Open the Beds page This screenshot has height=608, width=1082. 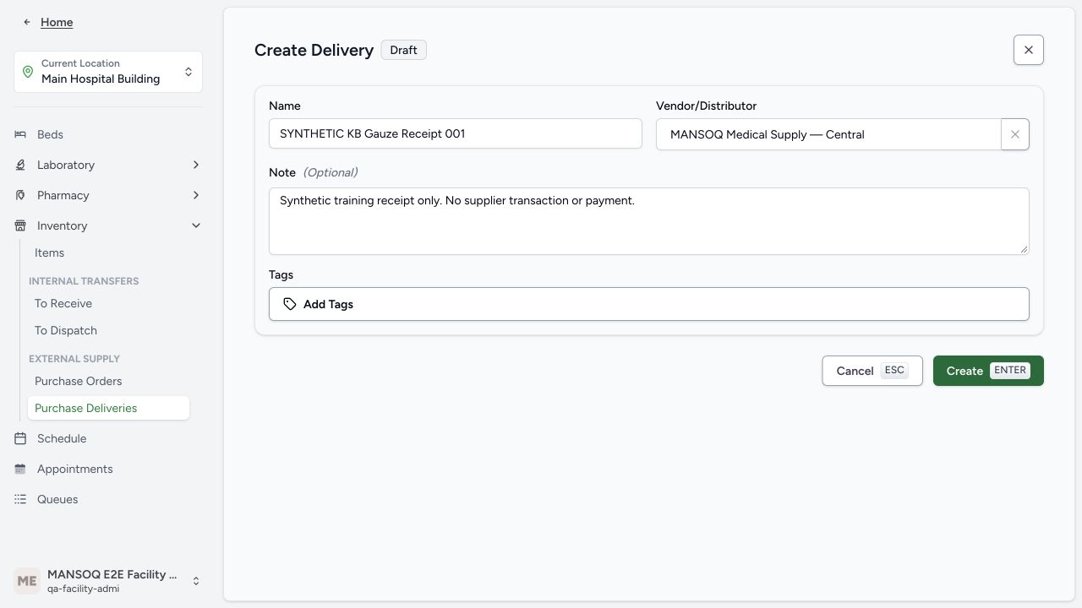tap(50, 134)
